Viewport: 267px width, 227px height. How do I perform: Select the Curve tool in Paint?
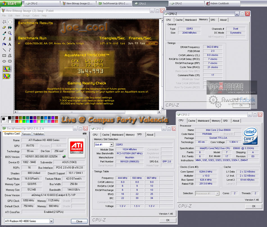coord(10,50)
